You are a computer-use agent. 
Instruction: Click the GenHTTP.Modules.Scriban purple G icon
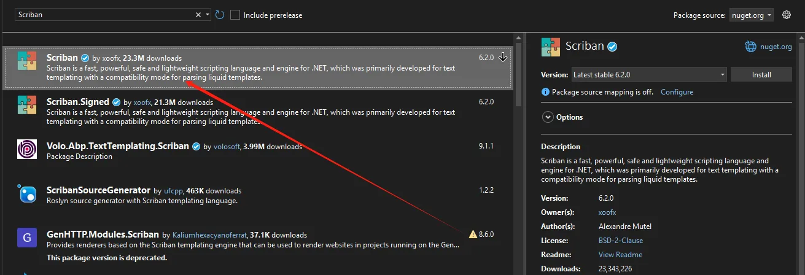click(x=26, y=238)
